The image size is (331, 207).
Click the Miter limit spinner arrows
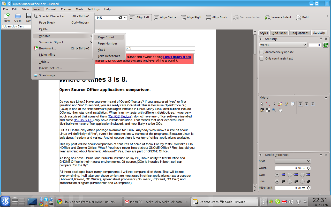coord(309,188)
